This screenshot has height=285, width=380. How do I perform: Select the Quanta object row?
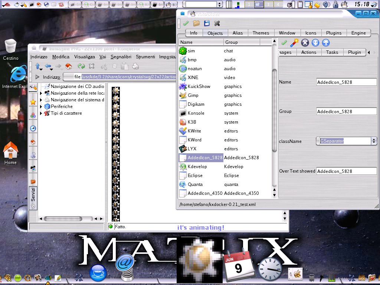pyautogui.click(x=225, y=184)
